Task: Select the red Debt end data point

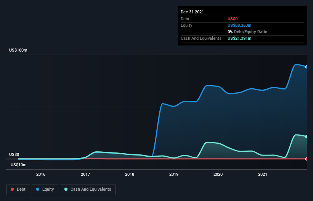Action: click(x=307, y=159)
